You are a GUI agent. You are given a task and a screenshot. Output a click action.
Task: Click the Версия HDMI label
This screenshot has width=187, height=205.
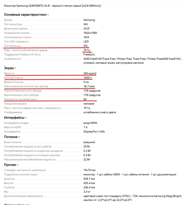(x=13, y=127)
